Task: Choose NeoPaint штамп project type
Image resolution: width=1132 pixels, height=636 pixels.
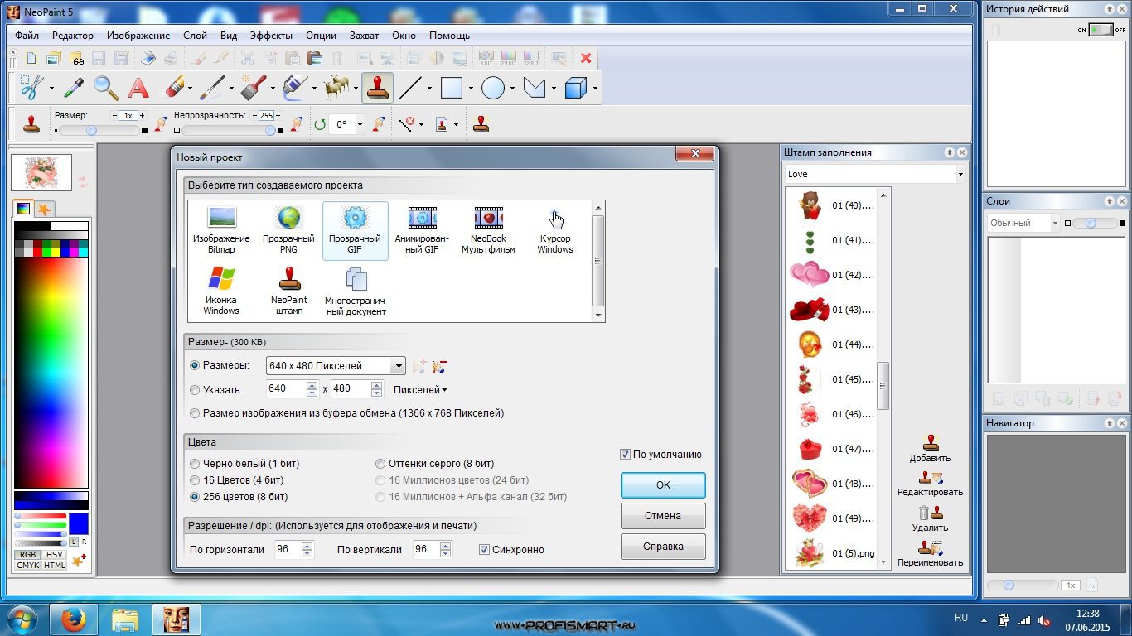Action: [288, 291]
